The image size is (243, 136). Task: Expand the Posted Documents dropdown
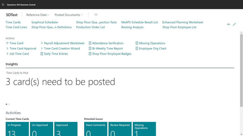click(x=69, y=15)
